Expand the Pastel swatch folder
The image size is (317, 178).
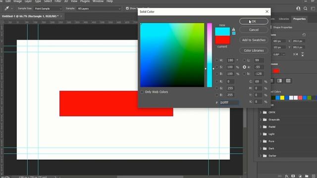coord(261,127)
